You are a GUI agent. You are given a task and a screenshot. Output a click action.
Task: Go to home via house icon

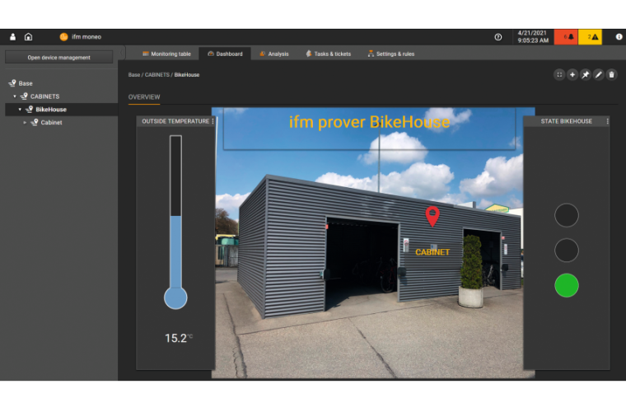pyautogui.click(x=28, y=37)
